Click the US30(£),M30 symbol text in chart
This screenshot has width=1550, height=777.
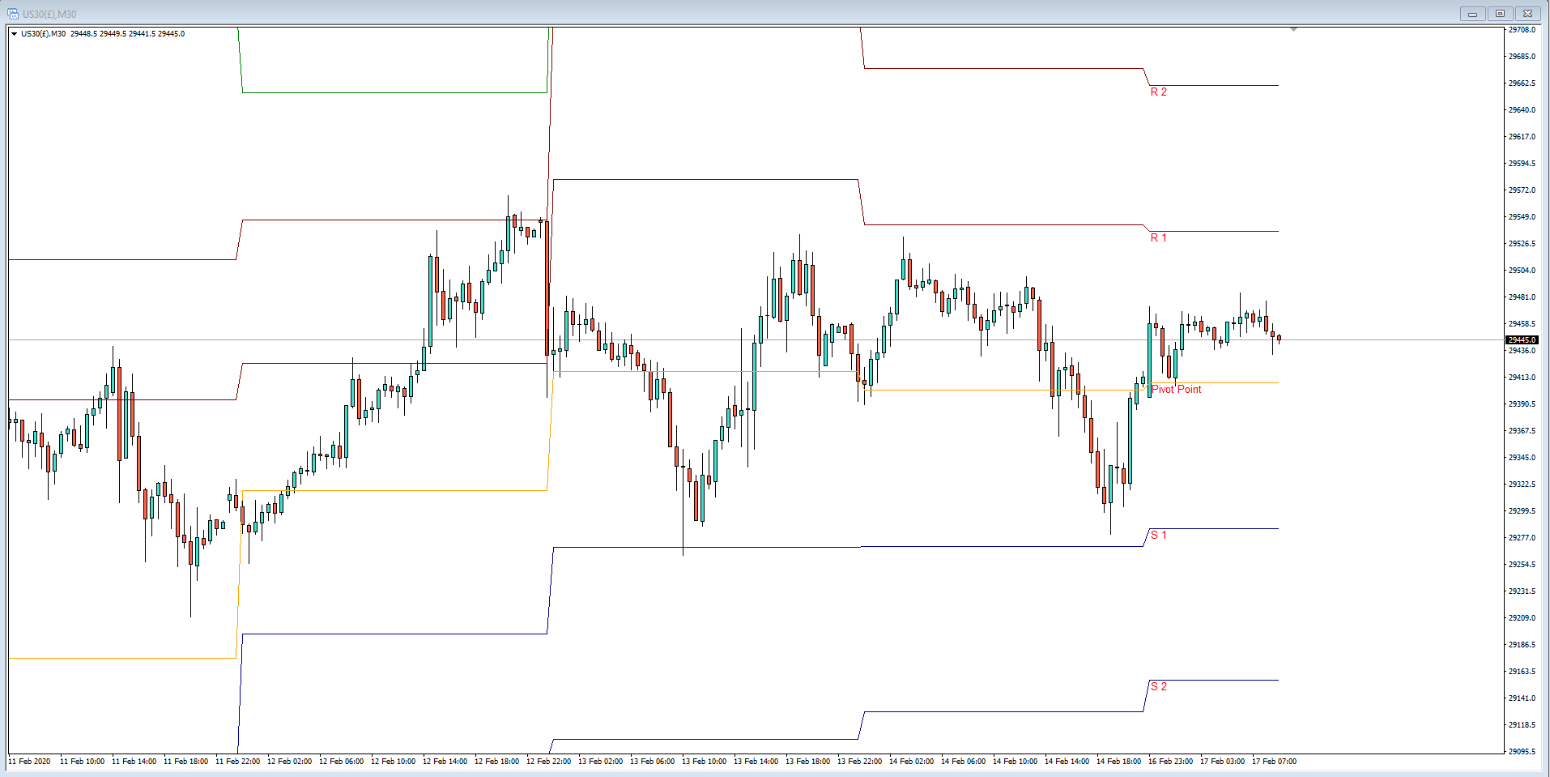coord(44,34)
